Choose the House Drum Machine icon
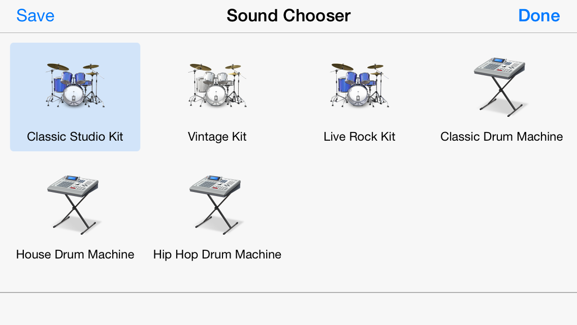Viewport: 577px width, 325px height. (75, 205)
